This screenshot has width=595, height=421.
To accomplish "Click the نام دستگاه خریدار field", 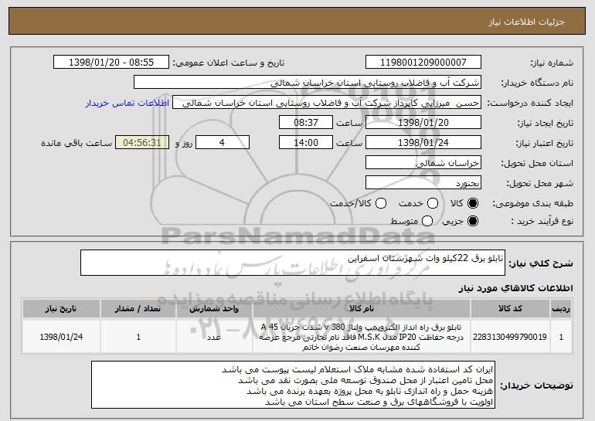I will [x=308, y=83].
